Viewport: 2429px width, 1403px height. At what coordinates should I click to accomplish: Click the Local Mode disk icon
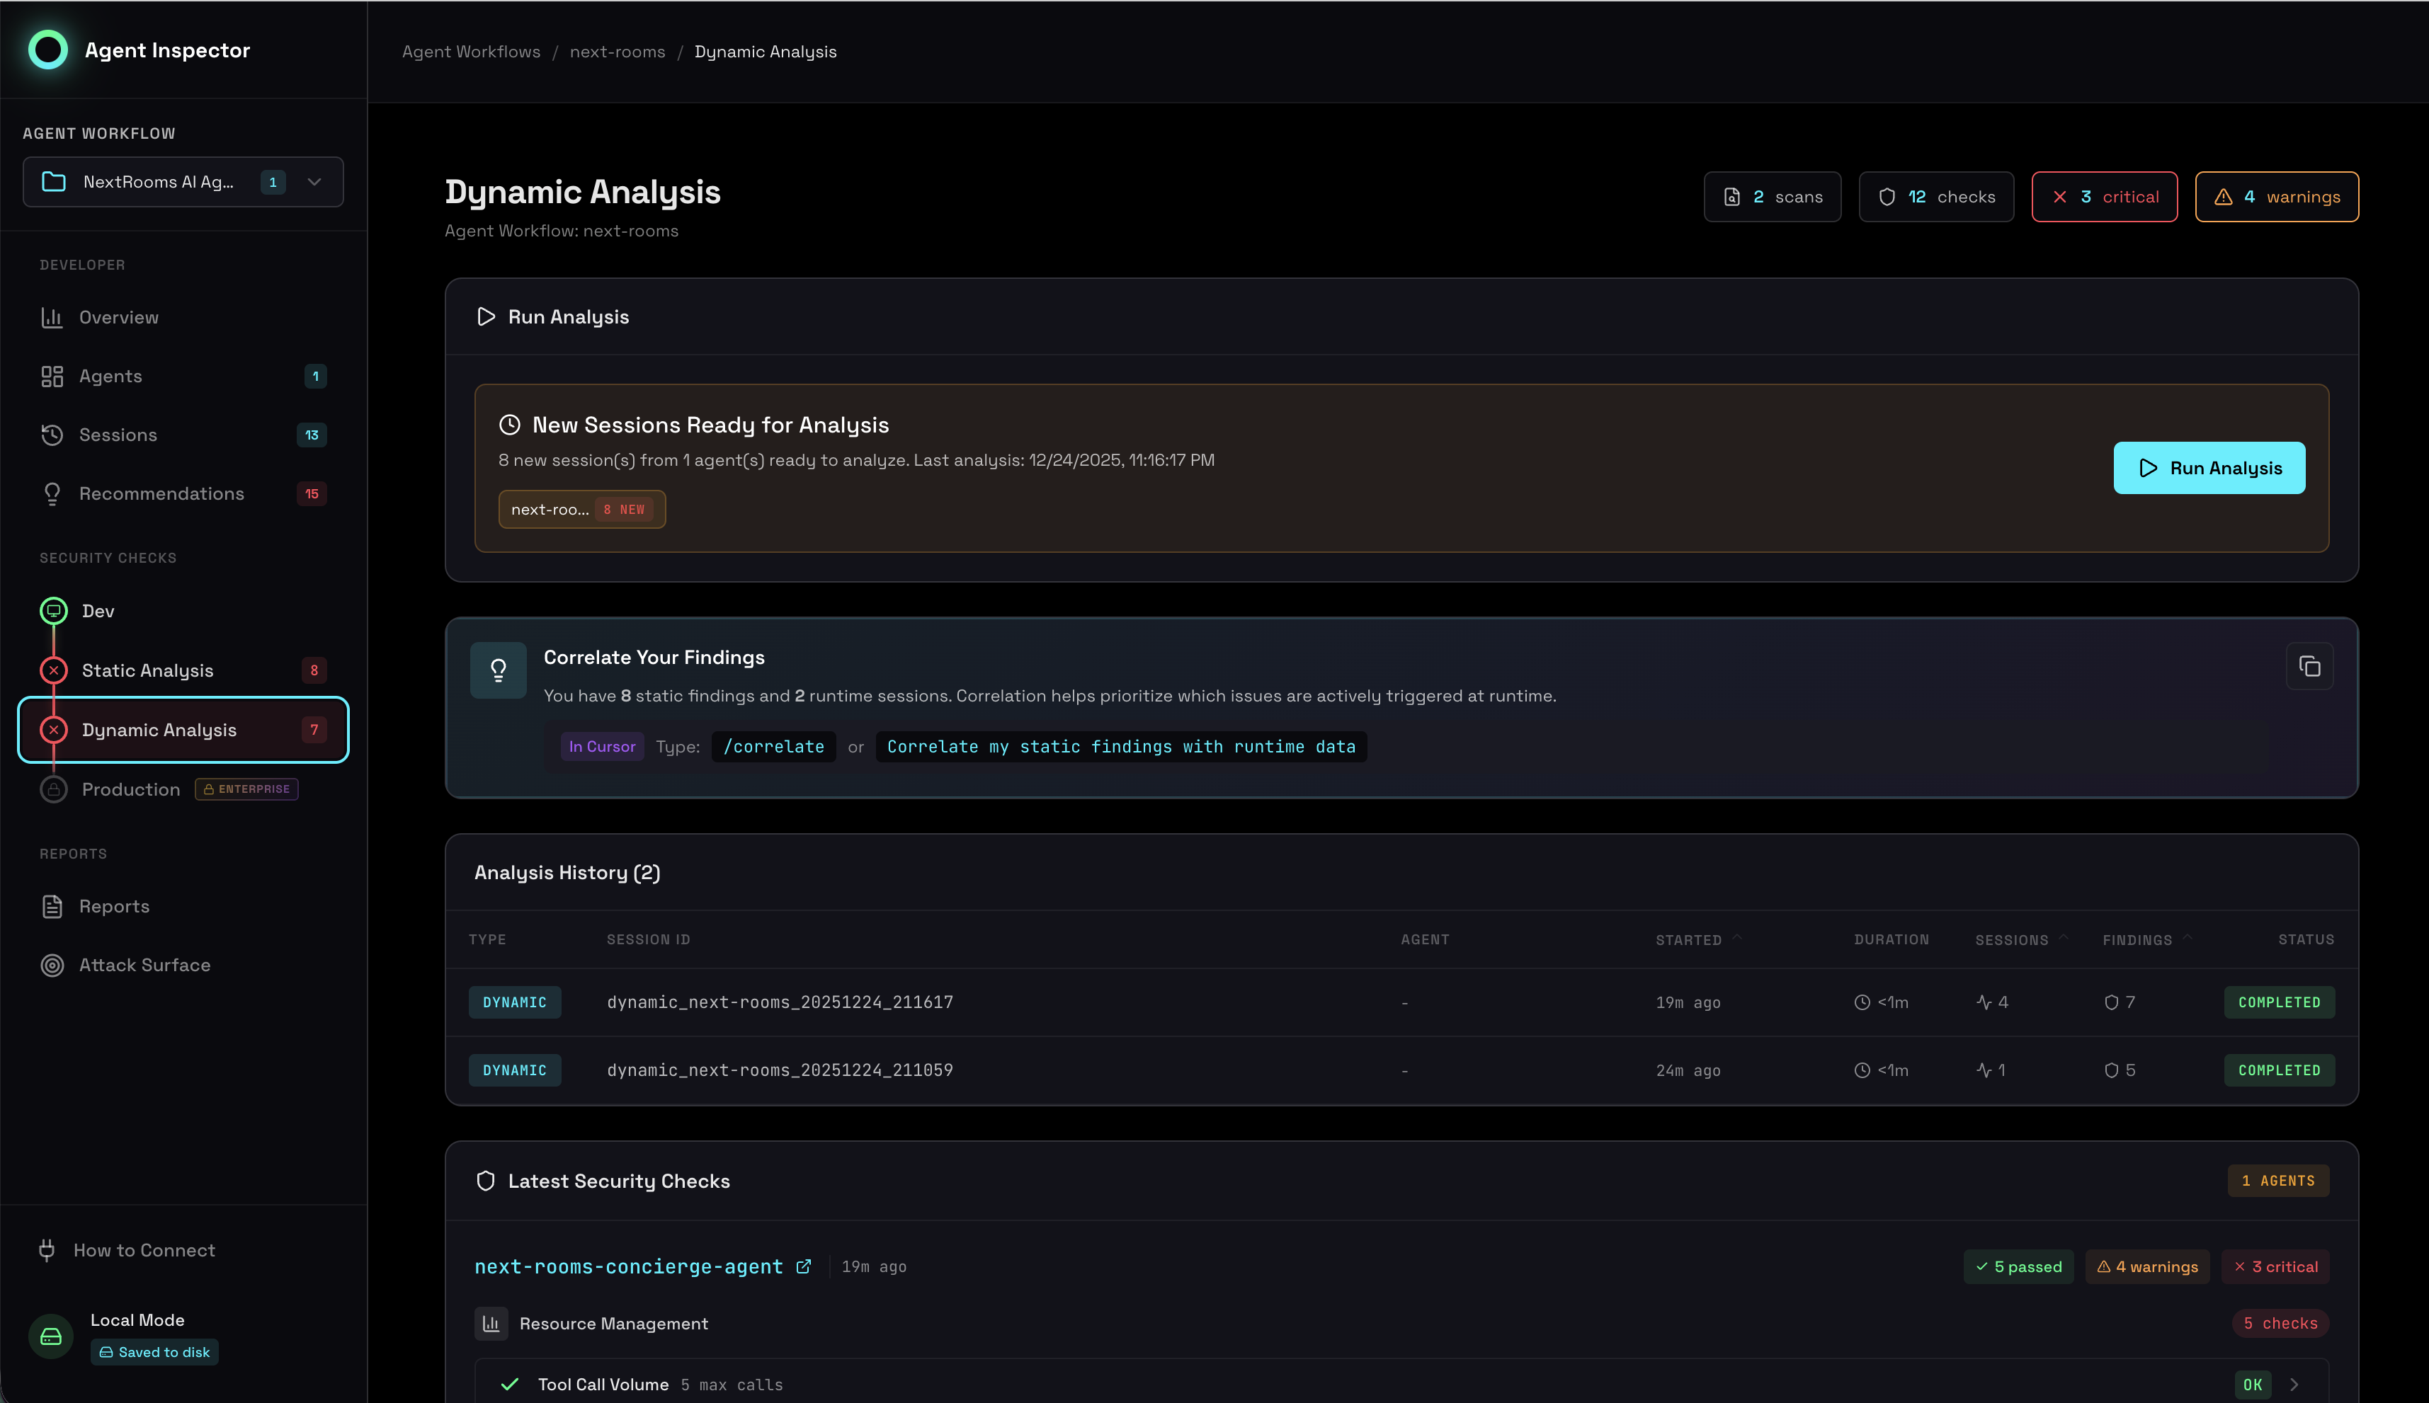[x=51, y=1336]
